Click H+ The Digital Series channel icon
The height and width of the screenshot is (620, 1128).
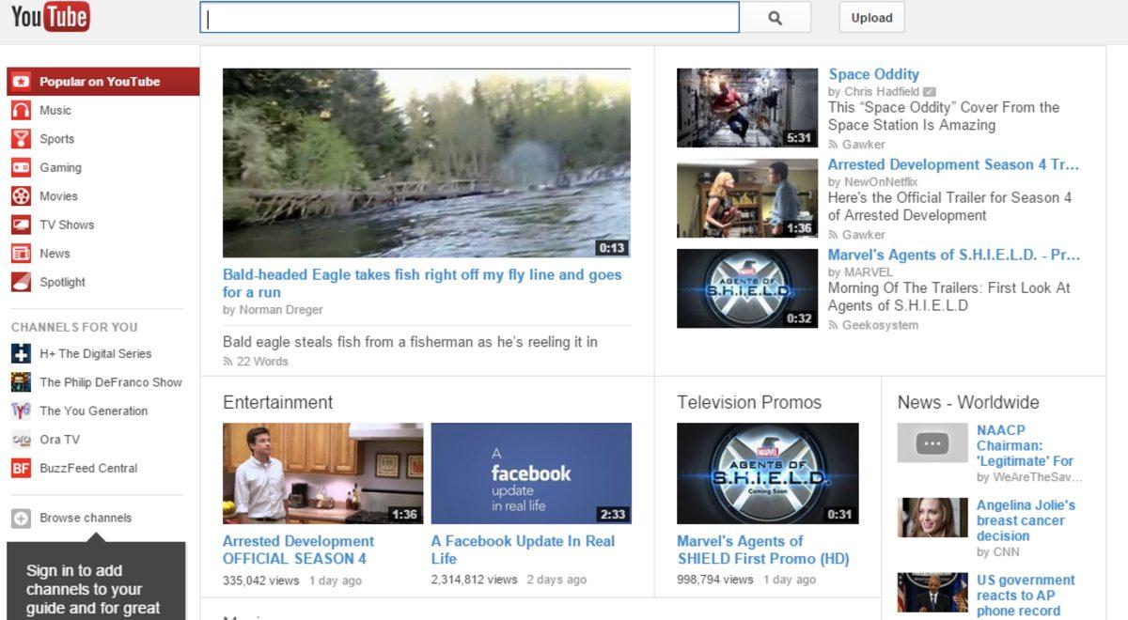pyautogui.click(x=21, y=353)
